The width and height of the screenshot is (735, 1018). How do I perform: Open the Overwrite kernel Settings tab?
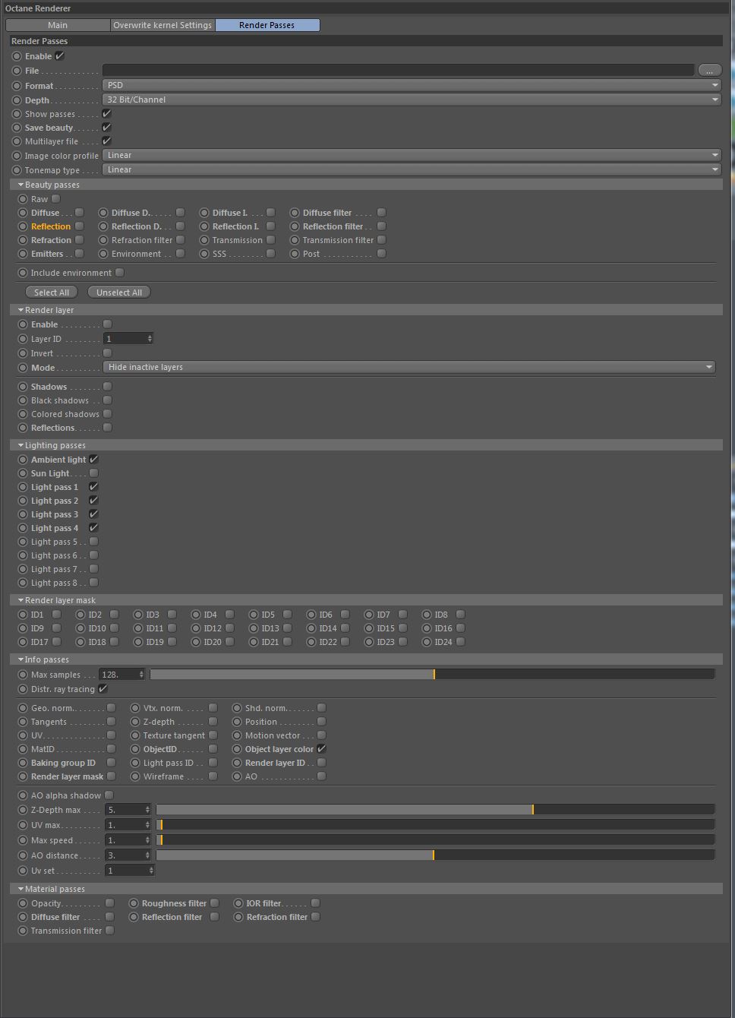coord(162,25)
